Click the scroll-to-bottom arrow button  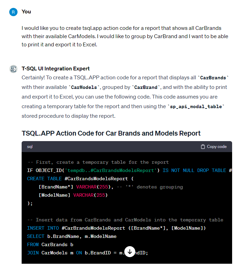pyautogui.click(x=130, y=252)
